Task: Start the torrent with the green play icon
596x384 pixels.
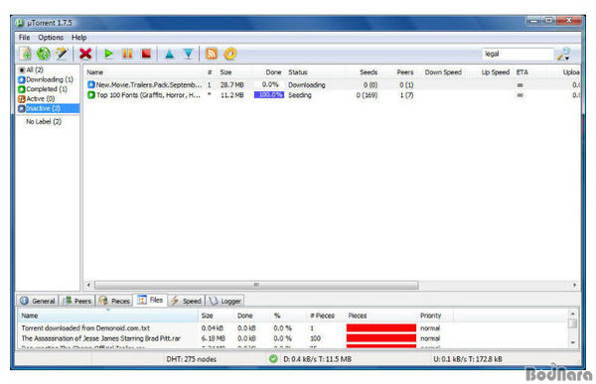Action: [x=108, y=54]
